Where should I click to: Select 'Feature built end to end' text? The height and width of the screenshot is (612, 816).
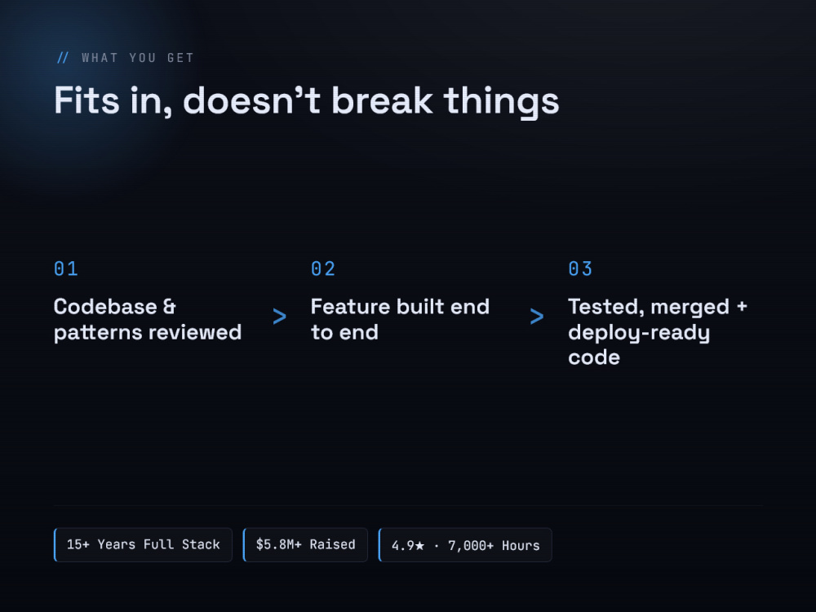(400, 320)
